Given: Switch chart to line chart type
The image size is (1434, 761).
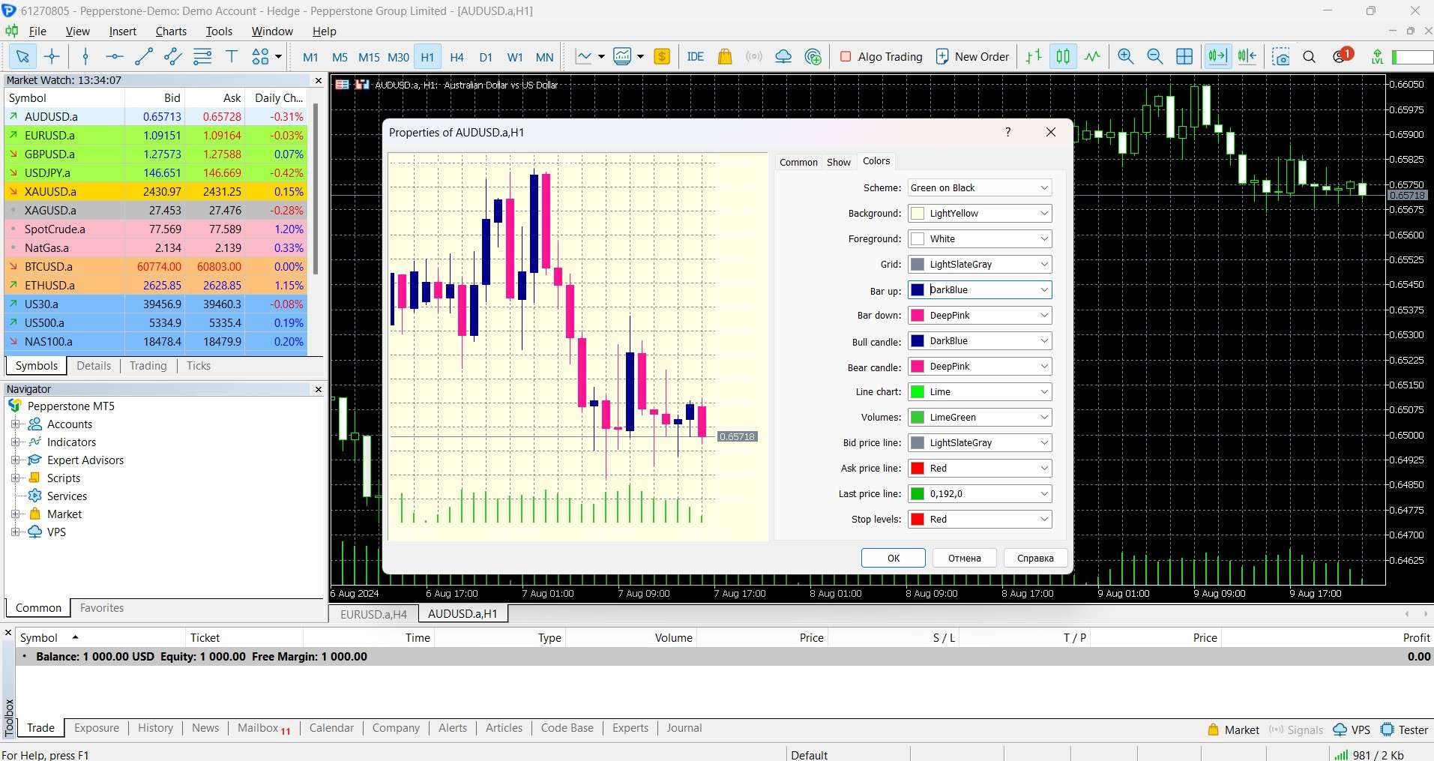Looking at the screenshot, I should click(1092, 56).
